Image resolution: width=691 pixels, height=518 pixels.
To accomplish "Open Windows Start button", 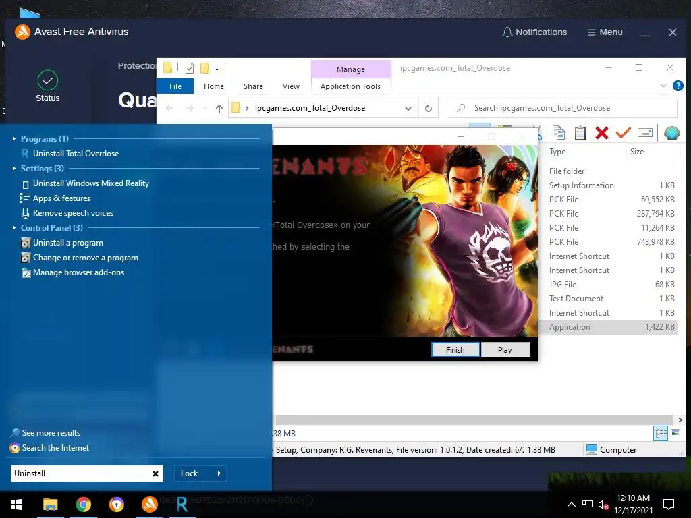I will click(16, 505).
